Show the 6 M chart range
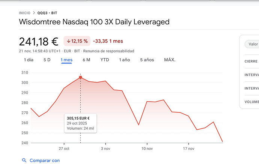Screen dimensions: 259x164 86,60
